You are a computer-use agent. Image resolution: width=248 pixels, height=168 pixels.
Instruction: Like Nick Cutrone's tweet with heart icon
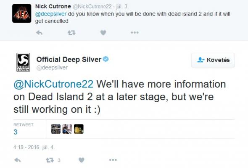tap(103, 33)
